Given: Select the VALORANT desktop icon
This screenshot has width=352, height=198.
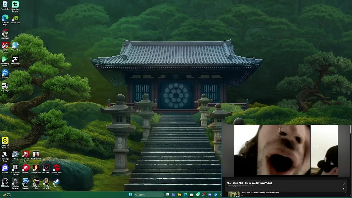Looking at the screenshot, I should (x=46, y=169).
